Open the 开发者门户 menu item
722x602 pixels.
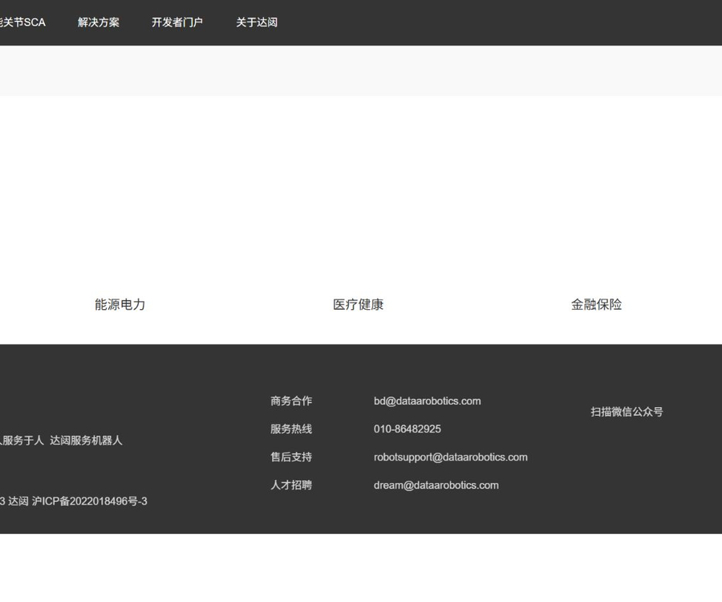coord(177,22)
